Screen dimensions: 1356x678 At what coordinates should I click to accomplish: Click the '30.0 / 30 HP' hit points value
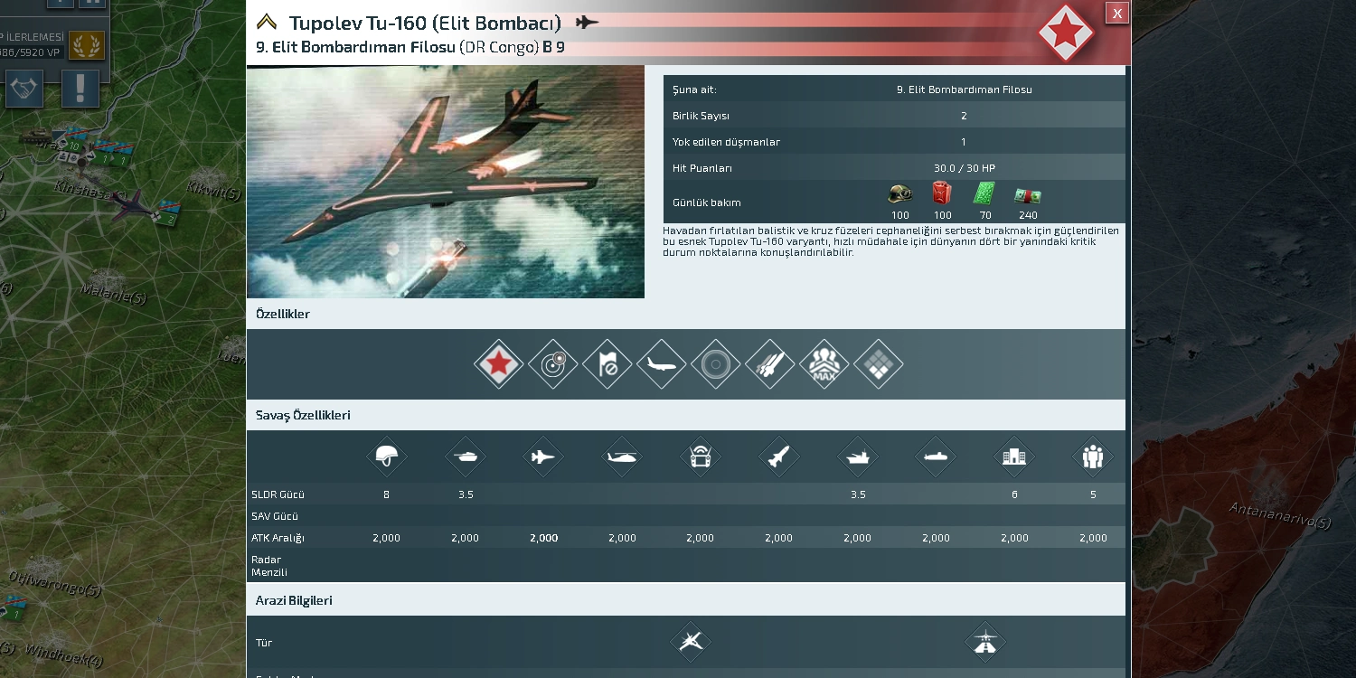(x=964, y=168)
